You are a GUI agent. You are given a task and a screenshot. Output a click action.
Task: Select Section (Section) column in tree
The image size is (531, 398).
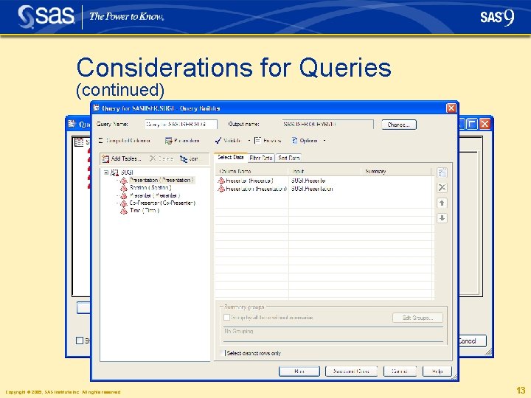click(x=150, y=187)
